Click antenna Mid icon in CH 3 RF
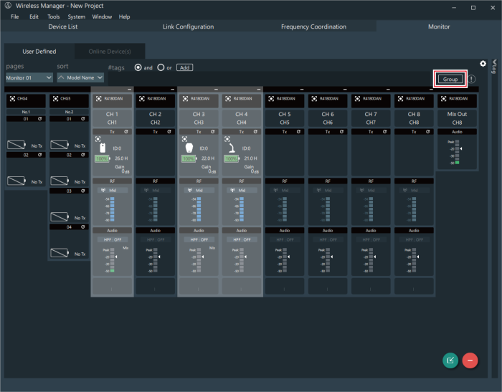Viewport: 502px width, 392px height. (189, 190)
